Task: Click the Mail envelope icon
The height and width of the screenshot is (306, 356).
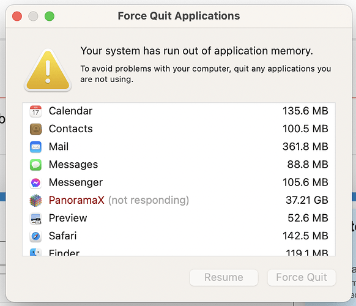Action: pyautogui.click(x=35, y=147)
